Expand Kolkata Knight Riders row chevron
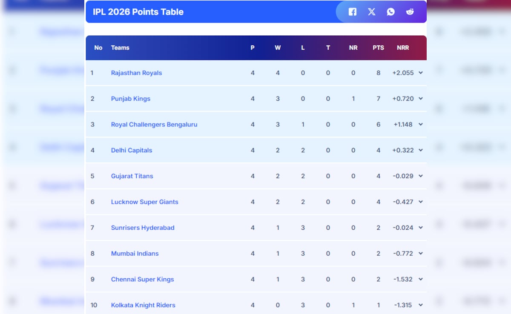The image size is (511, 314). (421, 305)
